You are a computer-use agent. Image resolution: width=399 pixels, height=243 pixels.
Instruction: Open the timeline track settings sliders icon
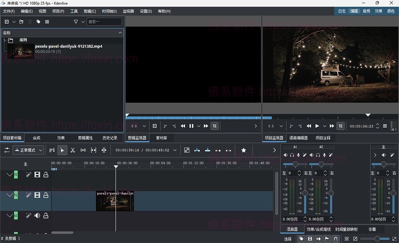tap(7, 150)
